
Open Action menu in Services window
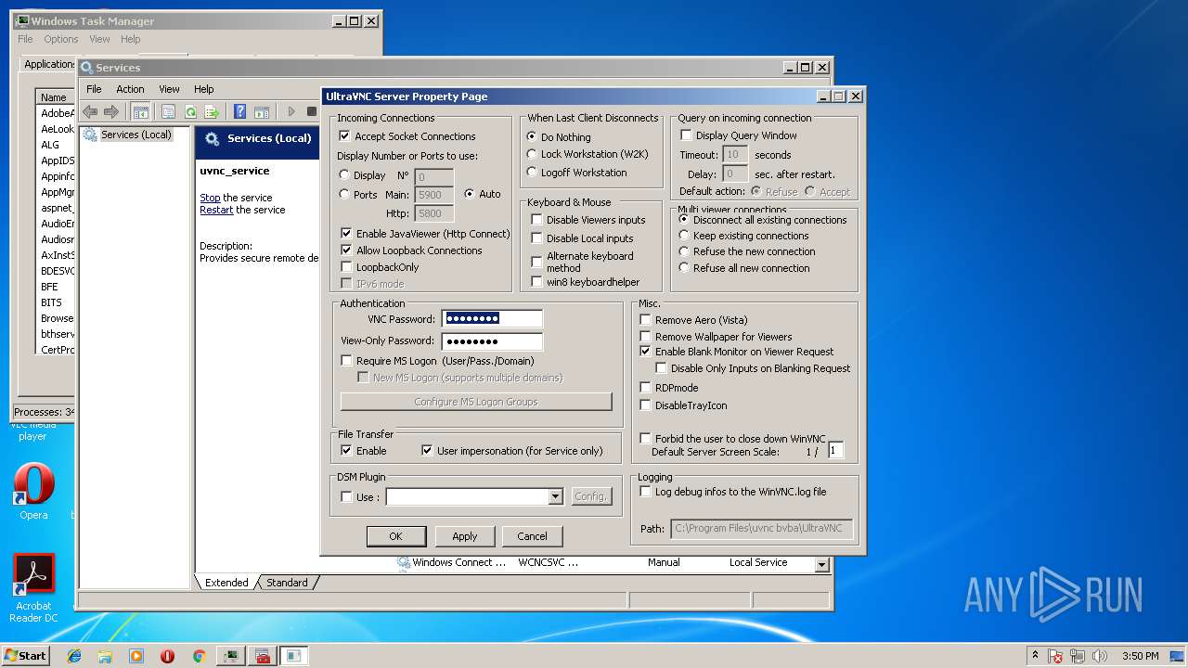[x=130, y=89]
